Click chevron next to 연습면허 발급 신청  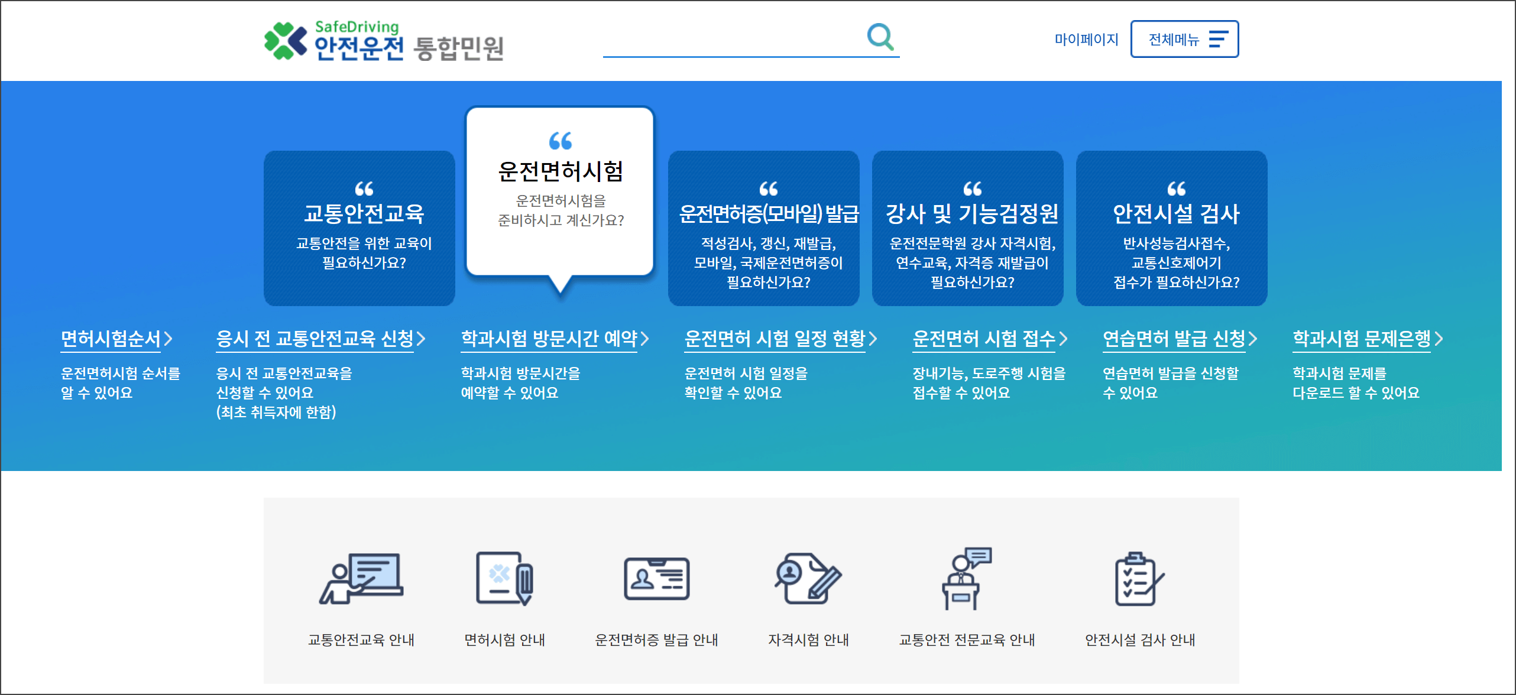coord(1253,339)
